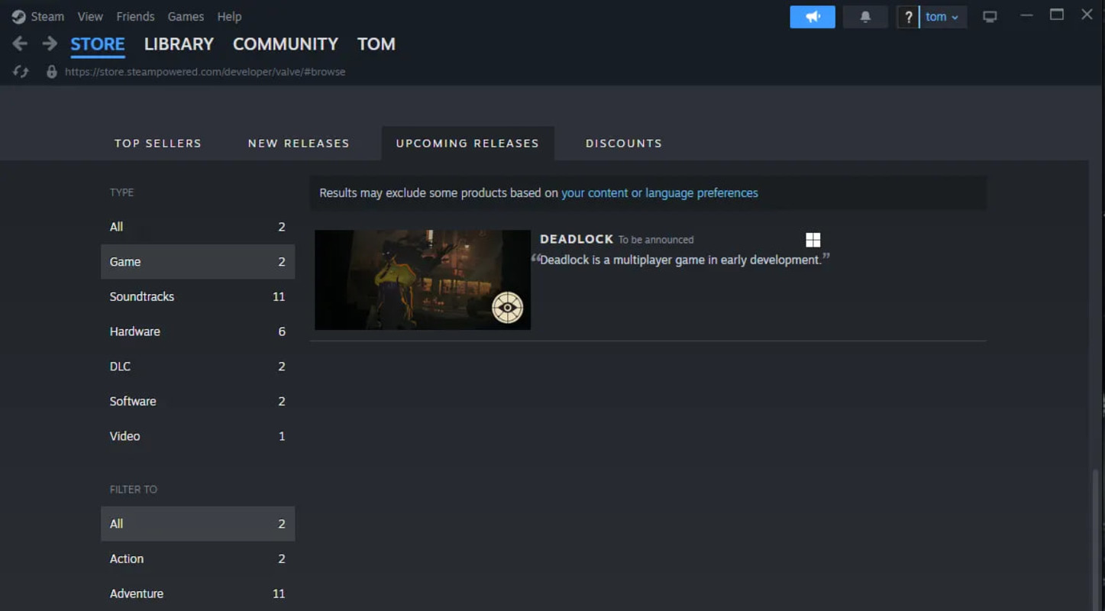The image size is (1105, 611).
Task: Open the DEADLOCK store page
Action: 577,239
